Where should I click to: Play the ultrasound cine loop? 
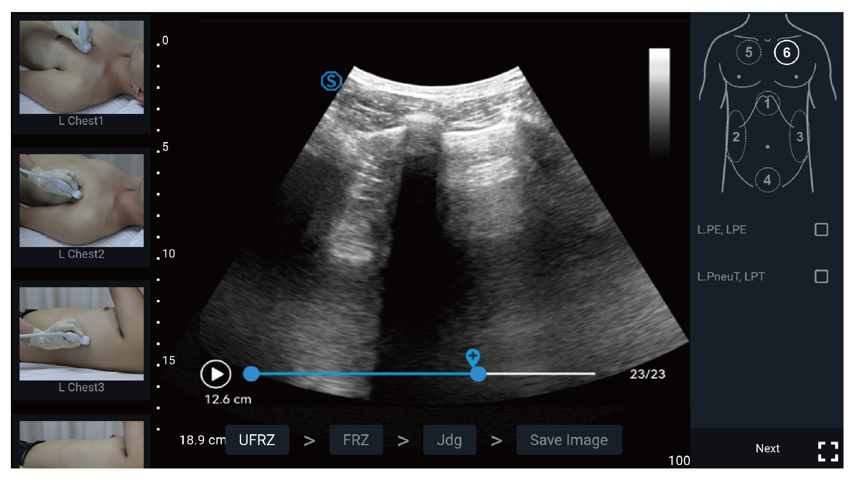pyautogui.click(x=216, y=374)
